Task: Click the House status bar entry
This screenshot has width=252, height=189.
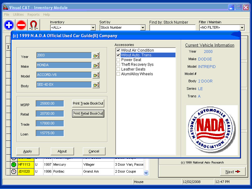Action: [139, 182]
